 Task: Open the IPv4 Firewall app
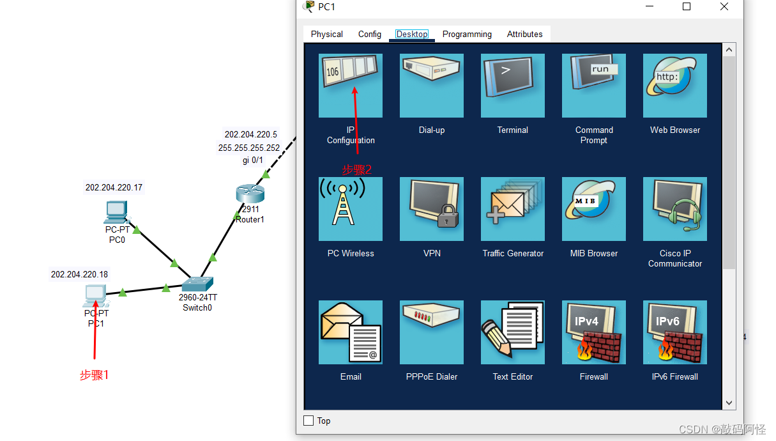coord(594,332)
